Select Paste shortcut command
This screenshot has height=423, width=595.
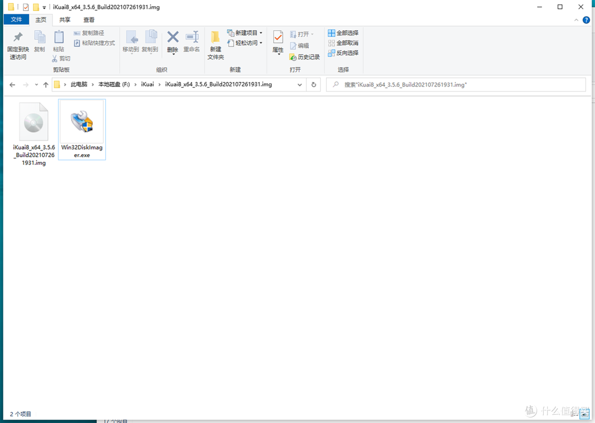94,43
